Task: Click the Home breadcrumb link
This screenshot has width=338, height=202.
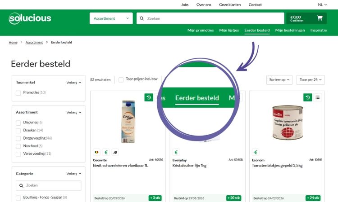Action: [13, 42]
